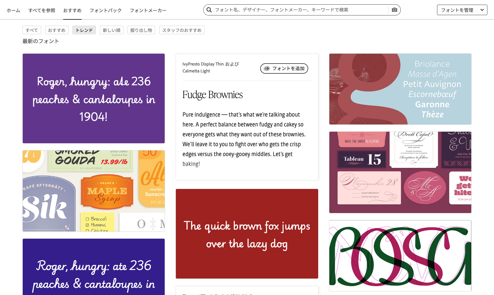494x295 pixels.
Task: Select the すべて filter chip
Action: point(32,30)
